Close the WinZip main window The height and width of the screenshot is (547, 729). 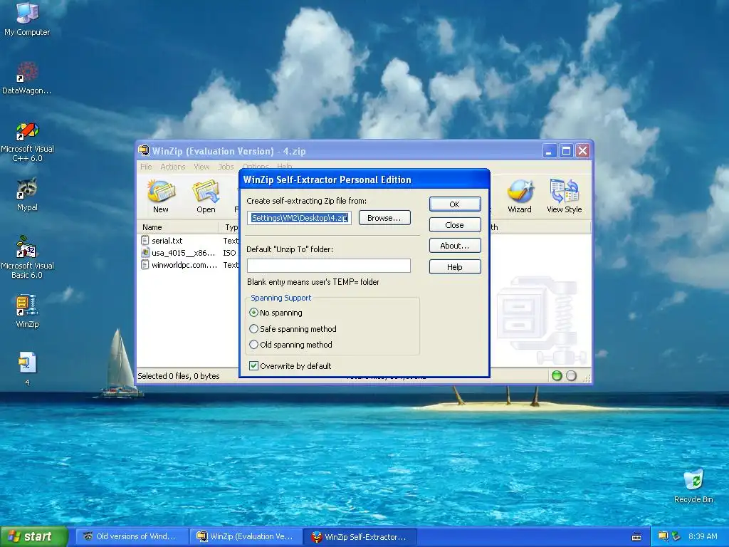coord(582,151)
